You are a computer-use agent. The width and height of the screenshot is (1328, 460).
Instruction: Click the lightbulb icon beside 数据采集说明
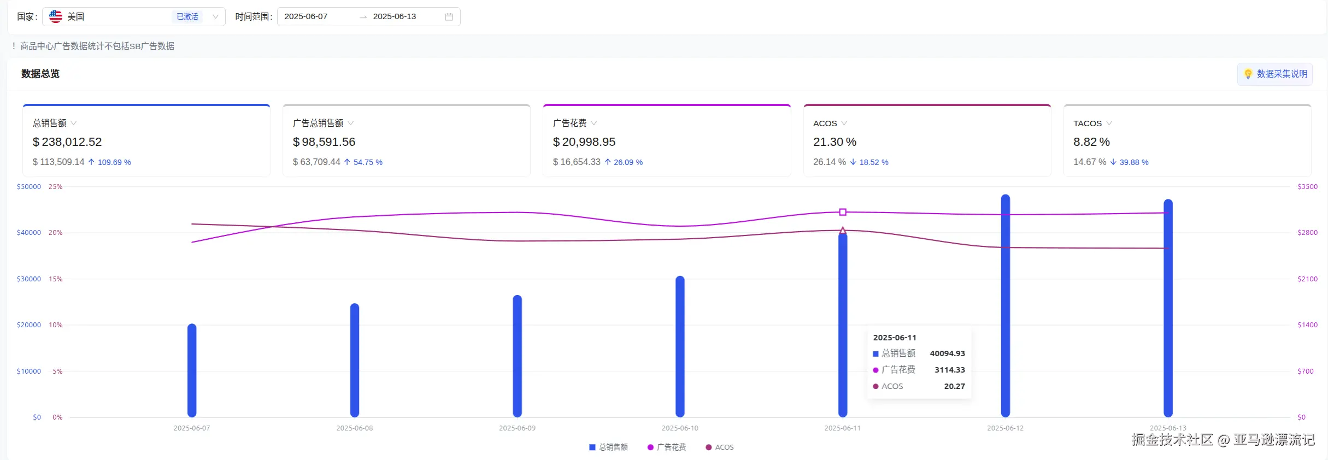1248,74
